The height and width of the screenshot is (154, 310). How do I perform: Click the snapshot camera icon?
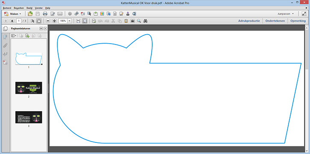pos(133,21)
